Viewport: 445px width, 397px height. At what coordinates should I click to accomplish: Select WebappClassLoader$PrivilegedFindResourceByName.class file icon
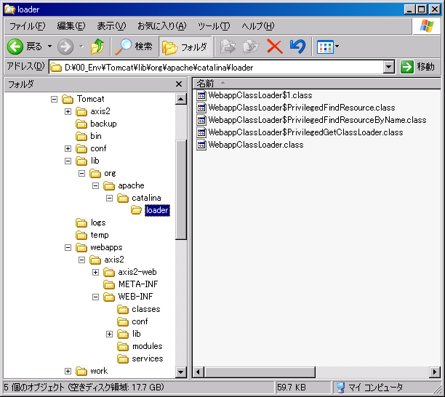(x=201, y=120)
